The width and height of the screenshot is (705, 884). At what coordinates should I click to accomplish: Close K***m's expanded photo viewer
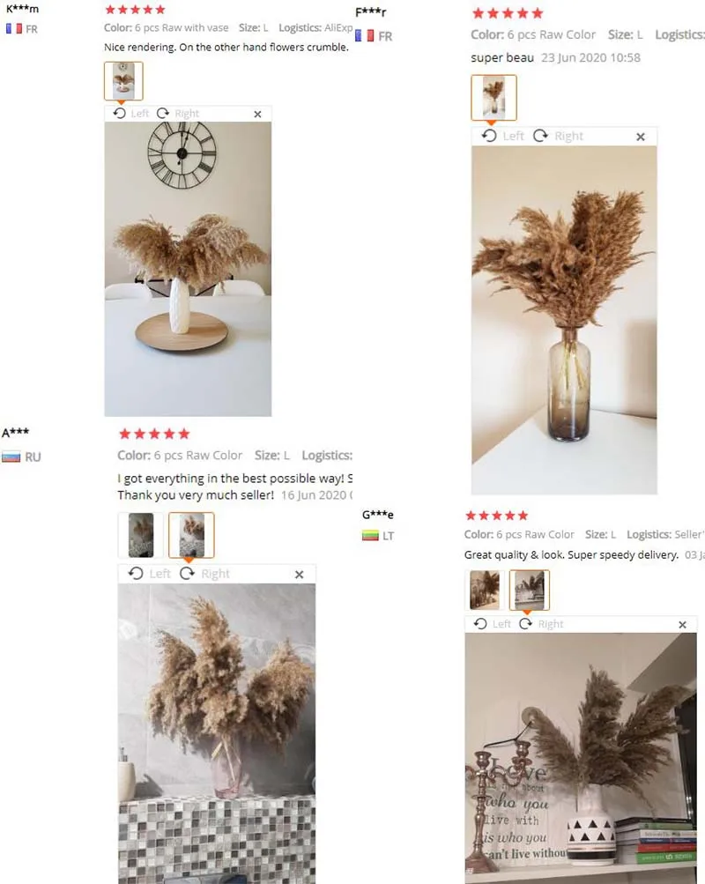[257, 114]
